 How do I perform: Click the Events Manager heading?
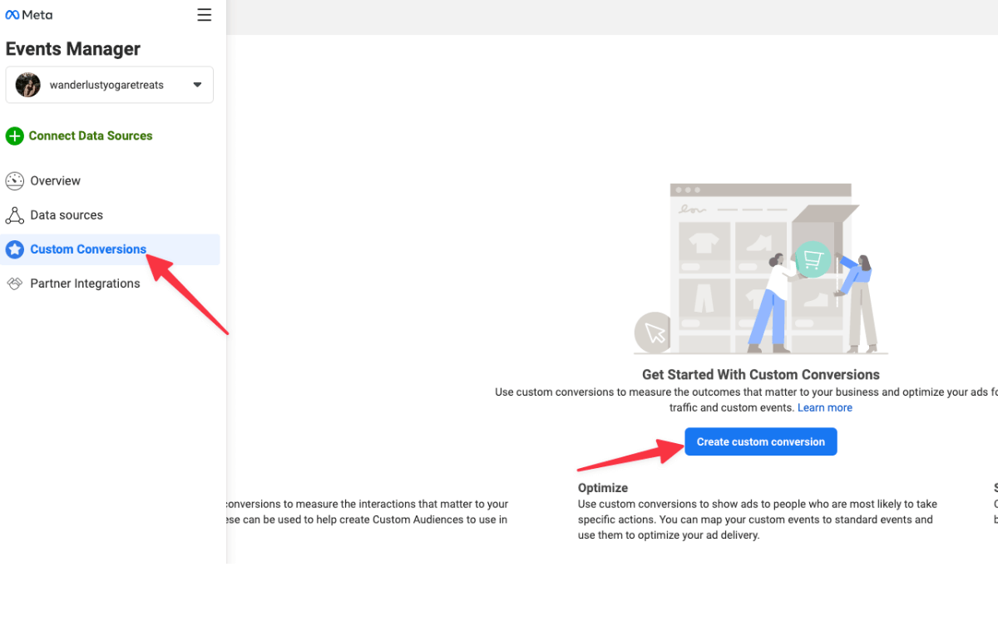pyautogui.click(x=72, y=49)
